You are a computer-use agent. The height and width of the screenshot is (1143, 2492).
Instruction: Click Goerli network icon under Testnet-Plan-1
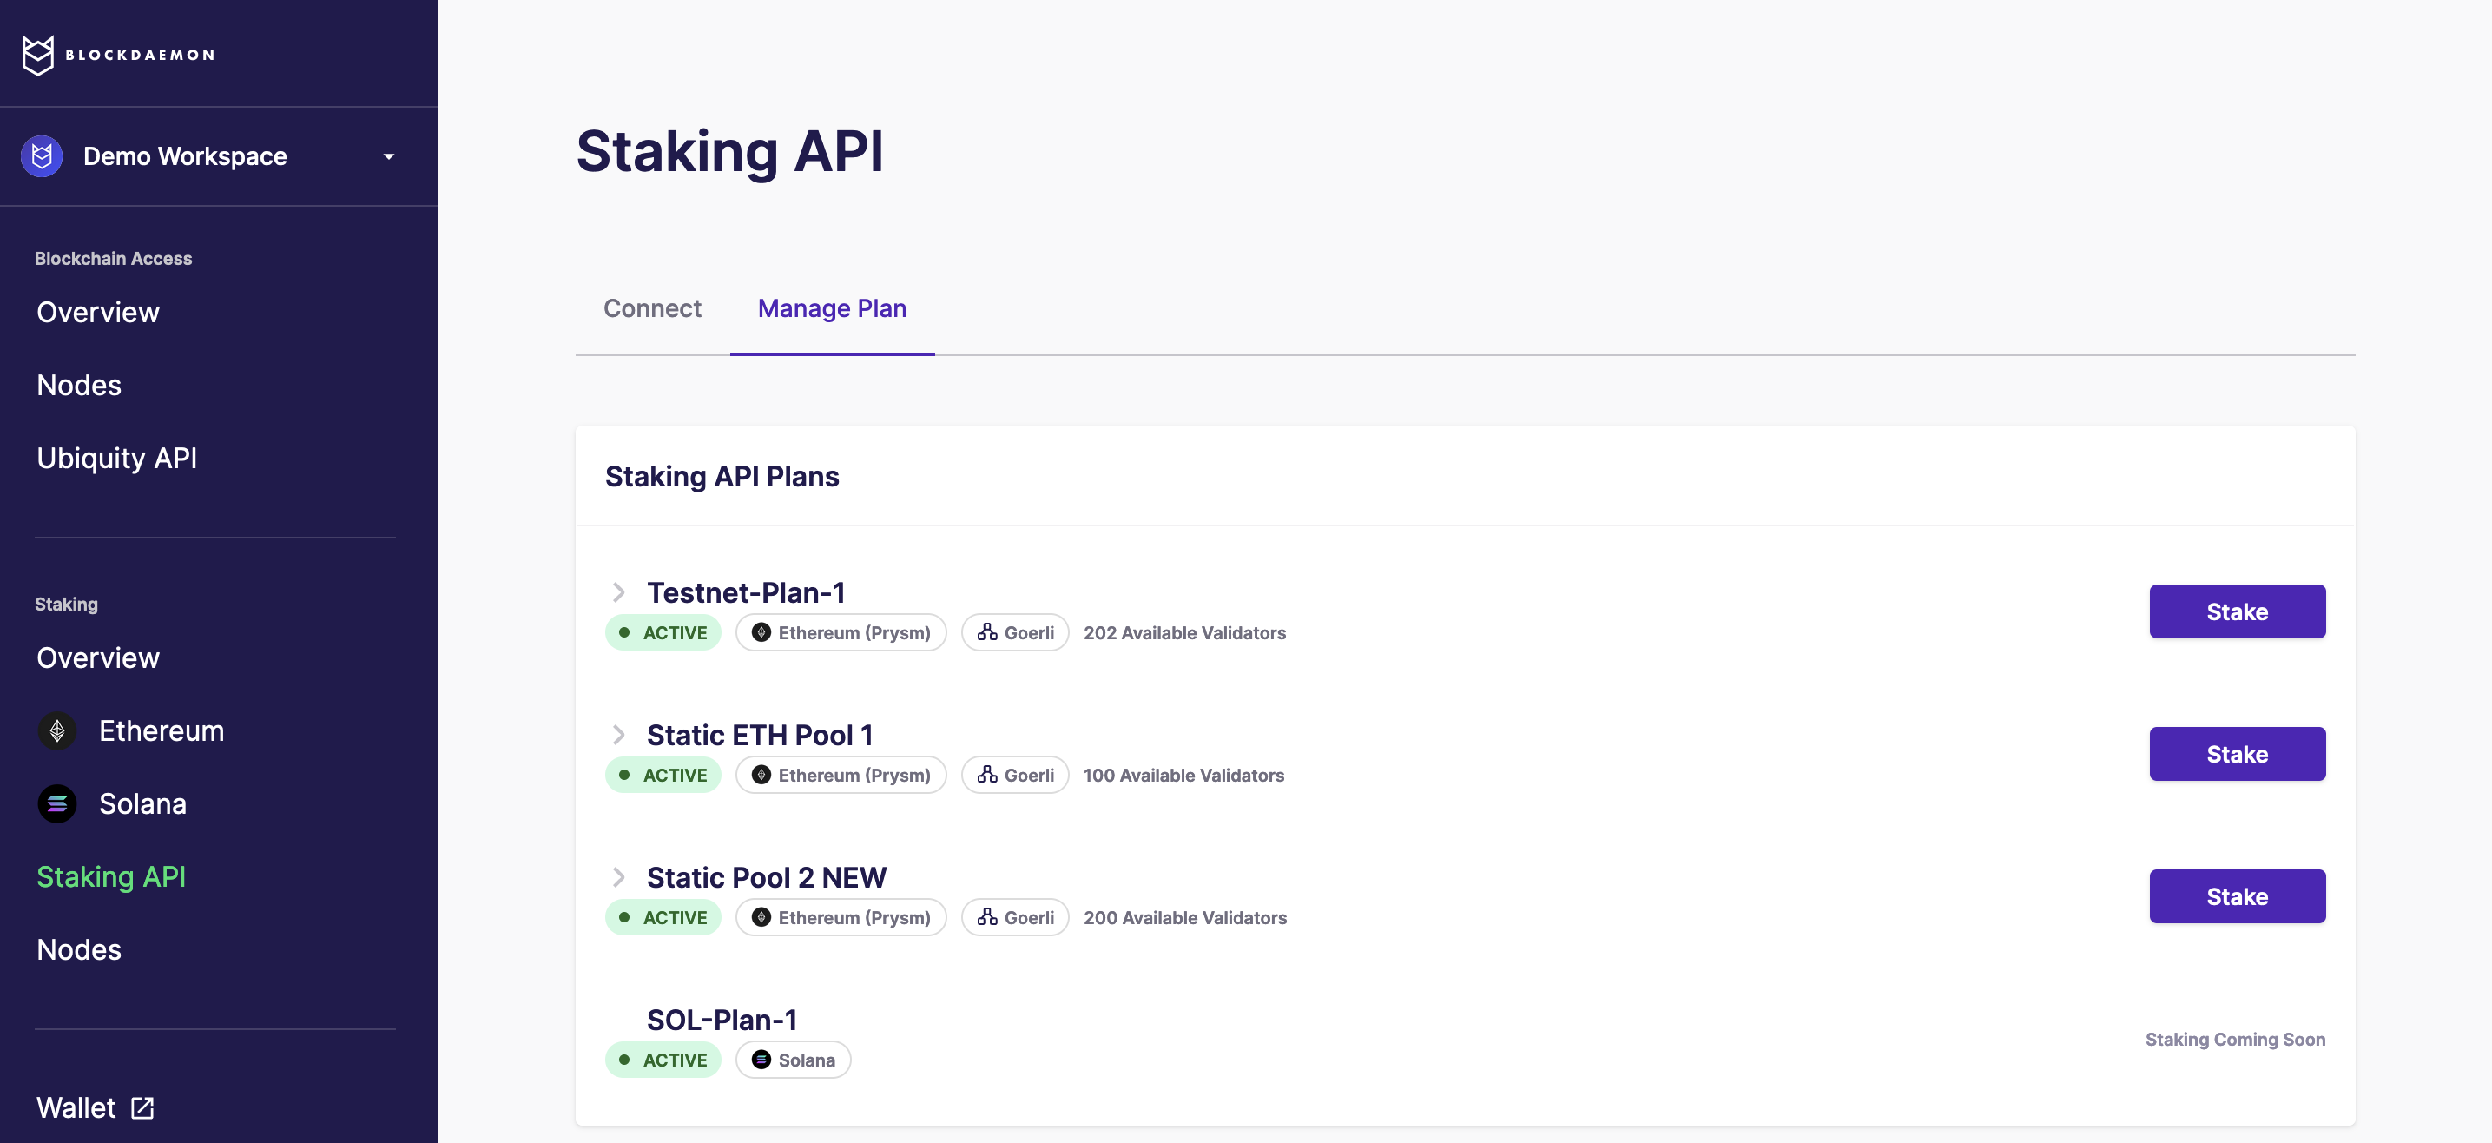[x=986, y=632]
